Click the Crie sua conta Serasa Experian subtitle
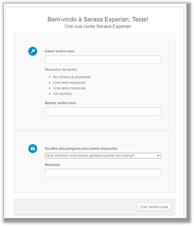 click(98, 26)
